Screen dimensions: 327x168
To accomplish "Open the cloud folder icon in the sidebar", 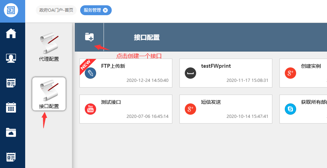I will [11, 132].
